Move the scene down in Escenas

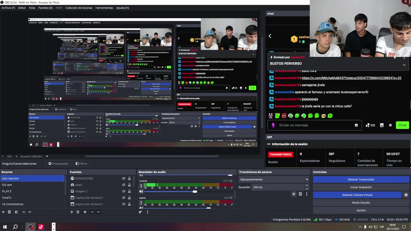pos(30,212)
